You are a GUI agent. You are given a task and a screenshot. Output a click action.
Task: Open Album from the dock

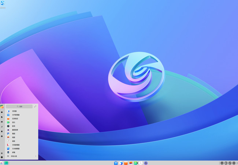[131, 163]
